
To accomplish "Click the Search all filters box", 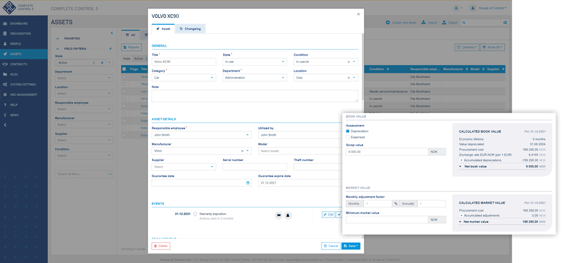I will pos(82,174).
